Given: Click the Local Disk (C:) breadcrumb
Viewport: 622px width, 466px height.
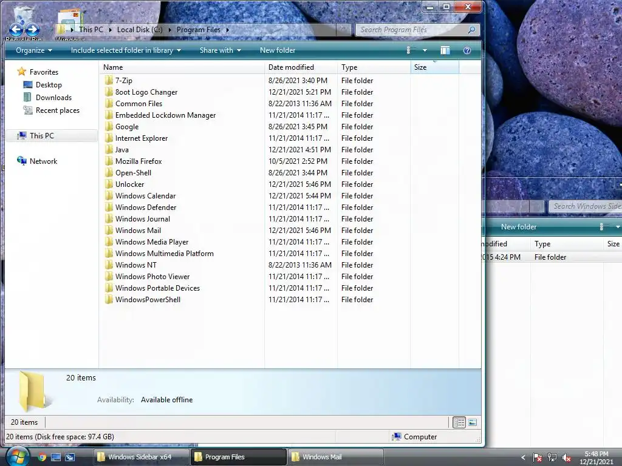Looking at the screenshot, I should click(140, 30).
